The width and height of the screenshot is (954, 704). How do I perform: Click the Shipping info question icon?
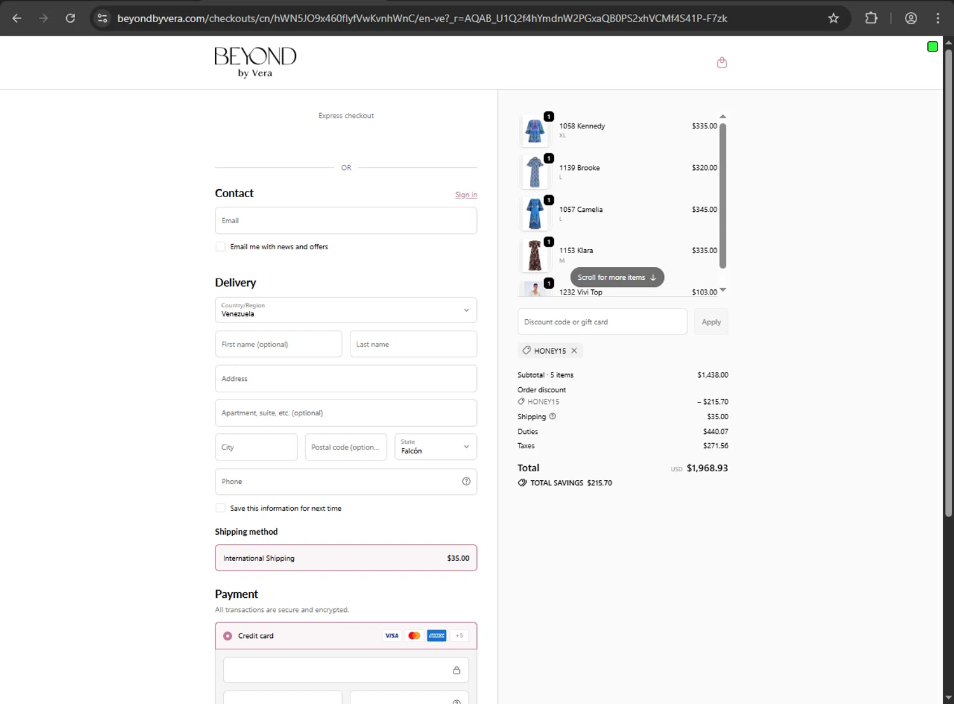553,417
